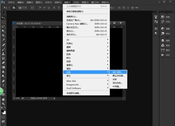This screenshot has height=126, width=175.
Task: Select the Hand tool
Action: click(x=3, y=99)
